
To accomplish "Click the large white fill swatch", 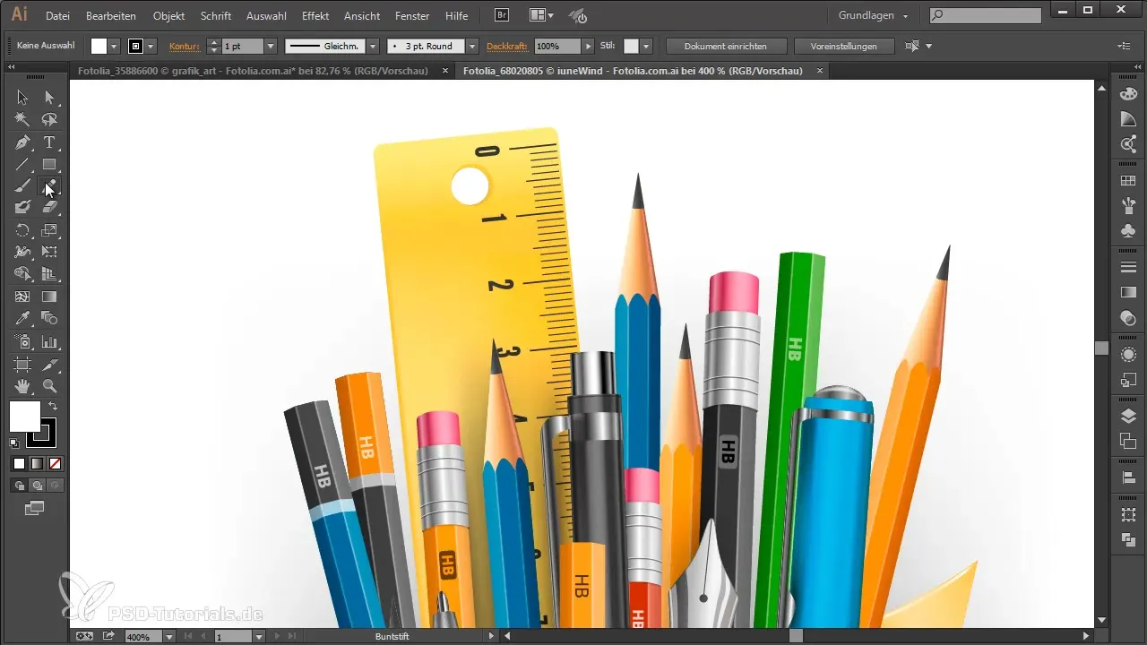I will point(24,417).
